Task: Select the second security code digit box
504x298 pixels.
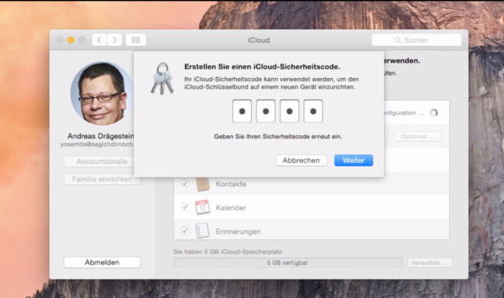Action: pos(266,112)
